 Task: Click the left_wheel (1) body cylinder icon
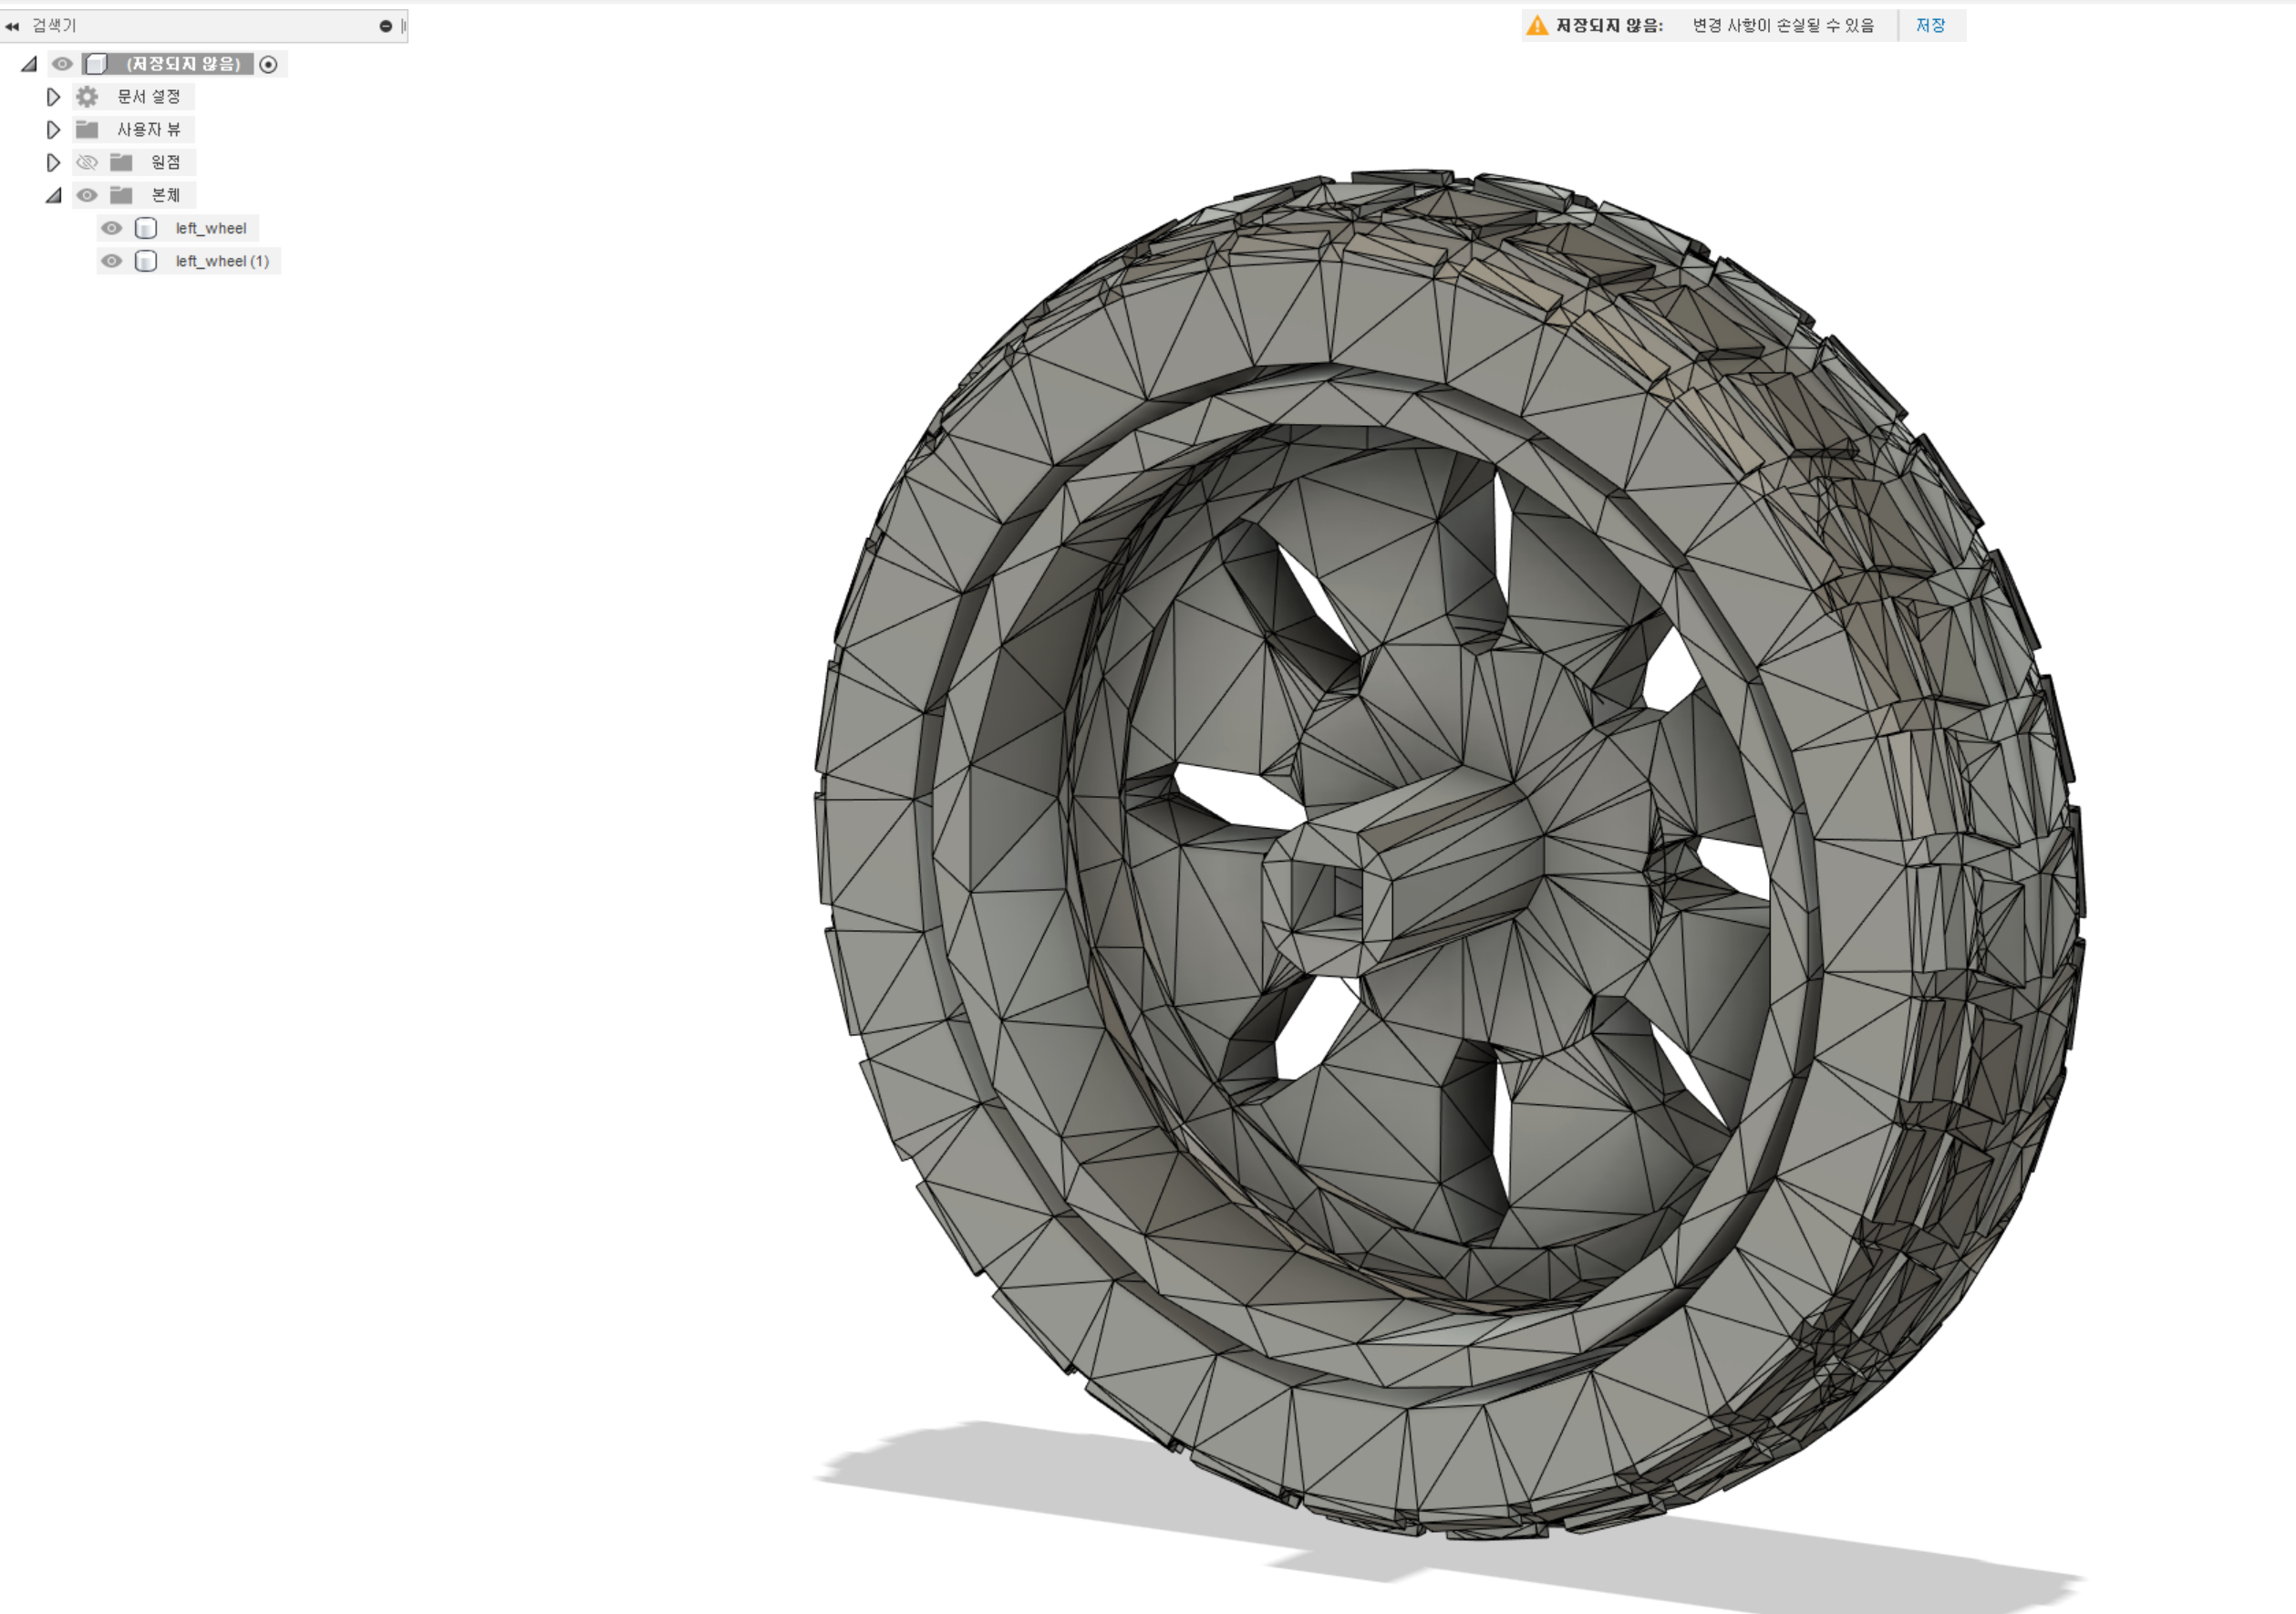point(146,261)
